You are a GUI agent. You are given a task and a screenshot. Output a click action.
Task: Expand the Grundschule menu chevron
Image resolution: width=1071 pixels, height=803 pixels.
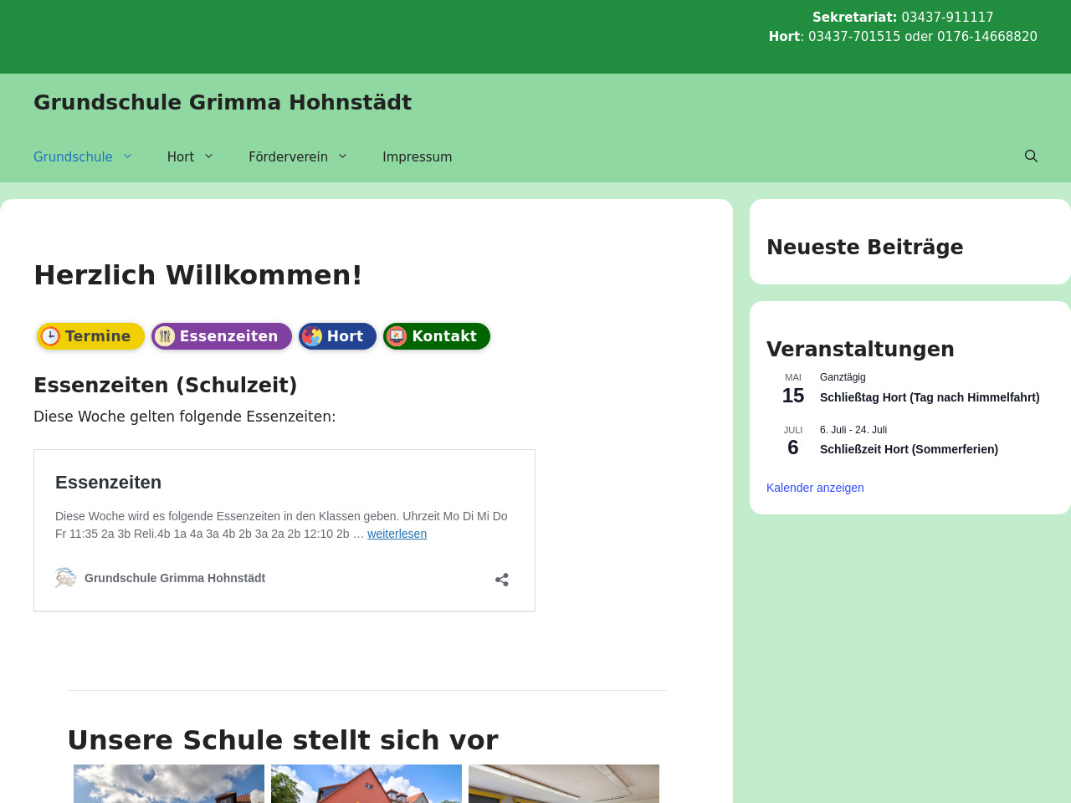(x=128, y=156)
